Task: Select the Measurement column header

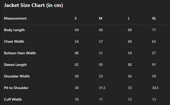Action: 15,18
